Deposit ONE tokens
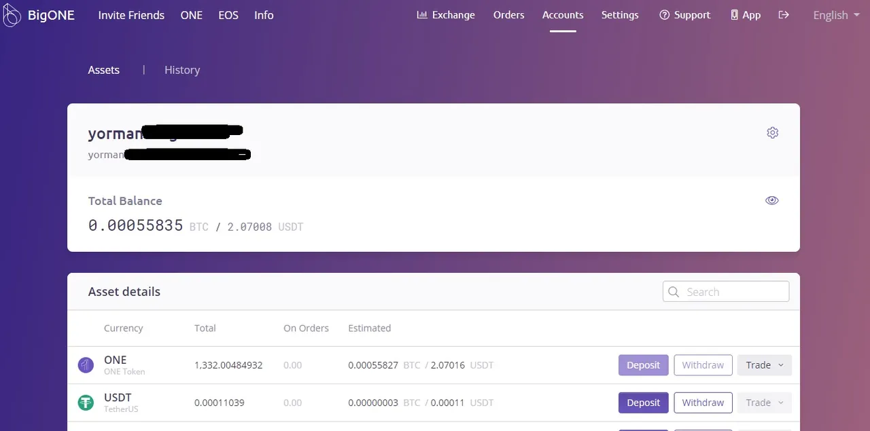 644,365
